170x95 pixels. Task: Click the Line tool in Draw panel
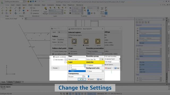point(2,8)
